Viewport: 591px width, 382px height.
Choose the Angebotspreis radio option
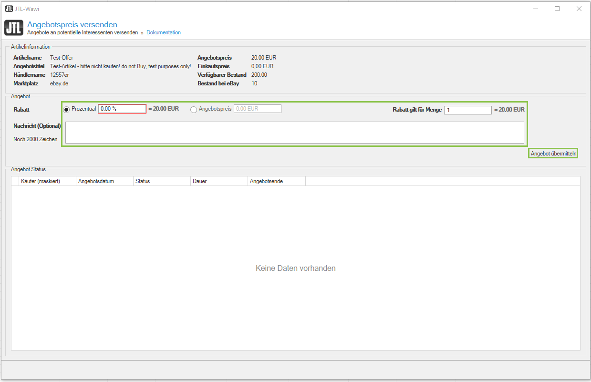[x=194, y=109]
